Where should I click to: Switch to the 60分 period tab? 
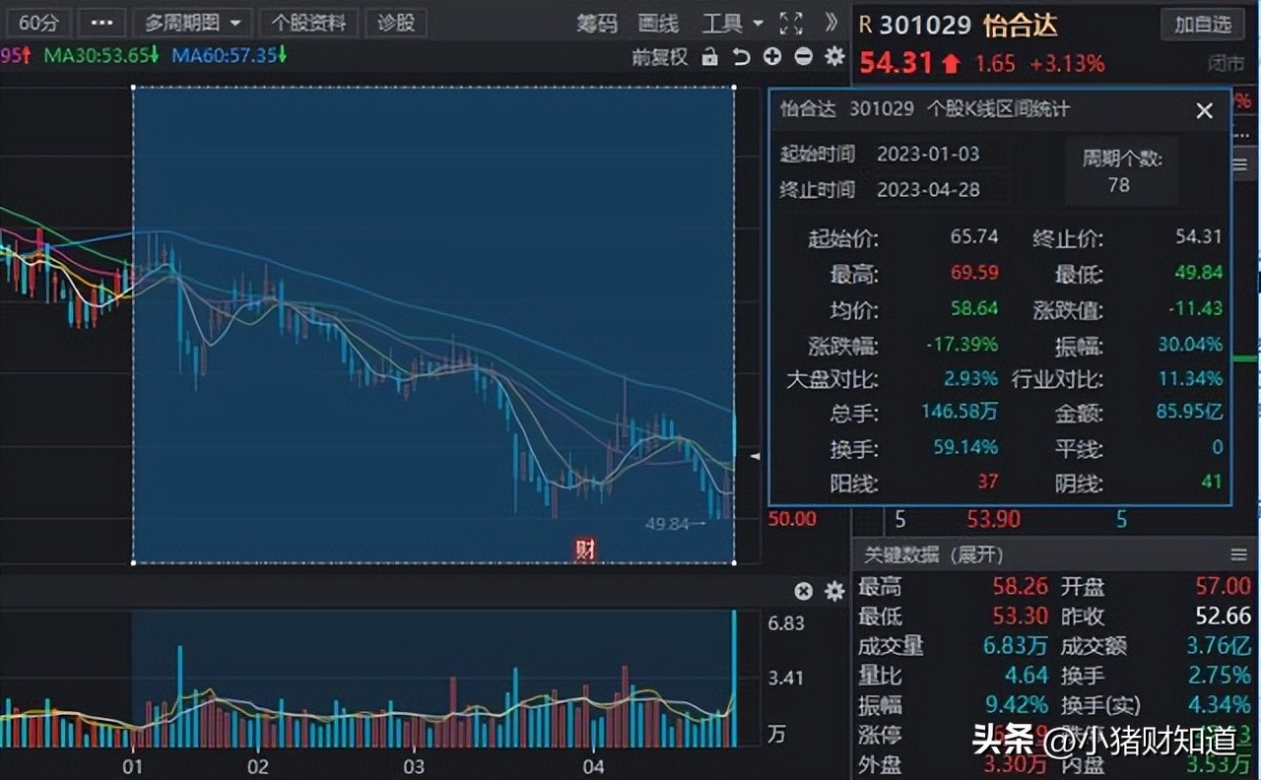click(x=37, y=22)
